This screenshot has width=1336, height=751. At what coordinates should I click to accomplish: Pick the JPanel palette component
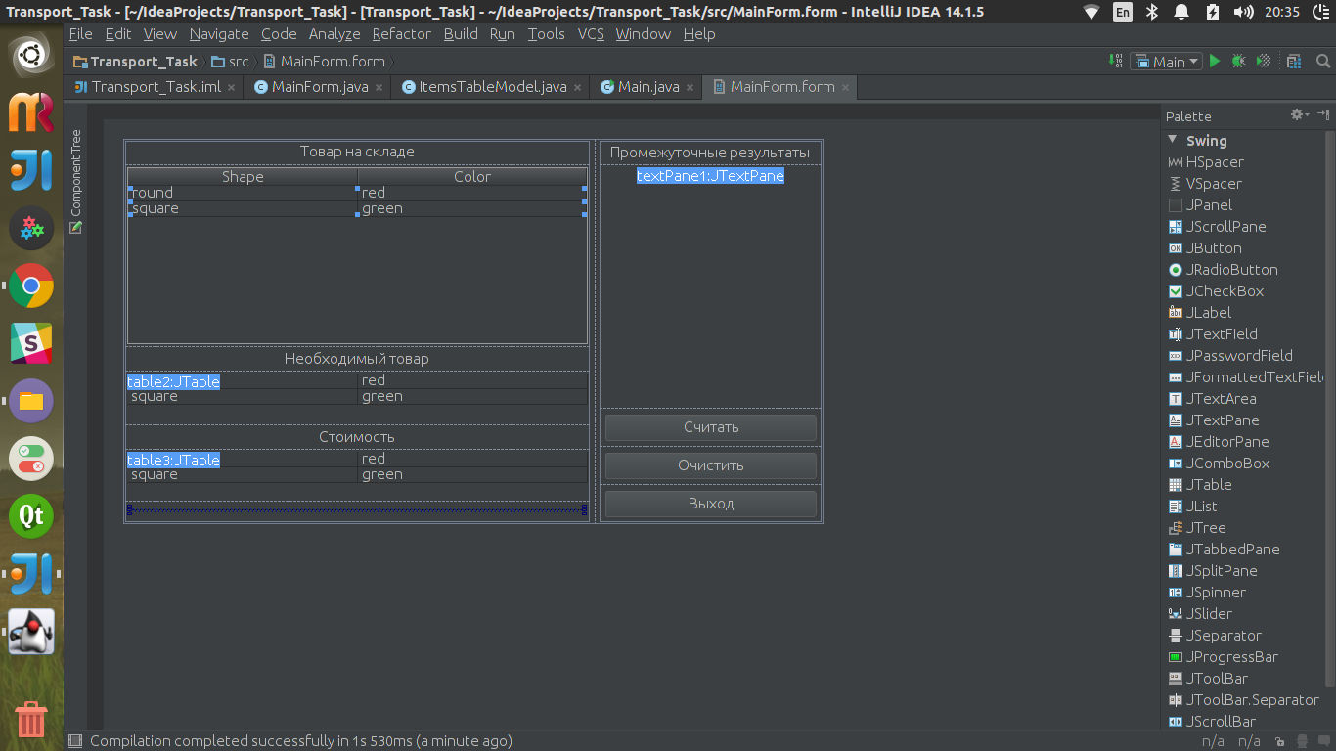1201,205
